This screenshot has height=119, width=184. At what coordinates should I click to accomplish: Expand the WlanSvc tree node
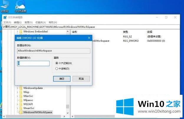click(x=17, y=96)
